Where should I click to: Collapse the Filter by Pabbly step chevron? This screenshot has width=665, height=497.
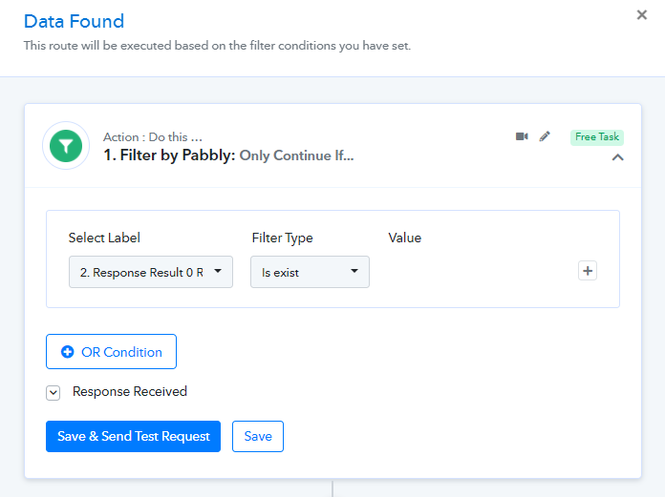(x=617, y=157)
